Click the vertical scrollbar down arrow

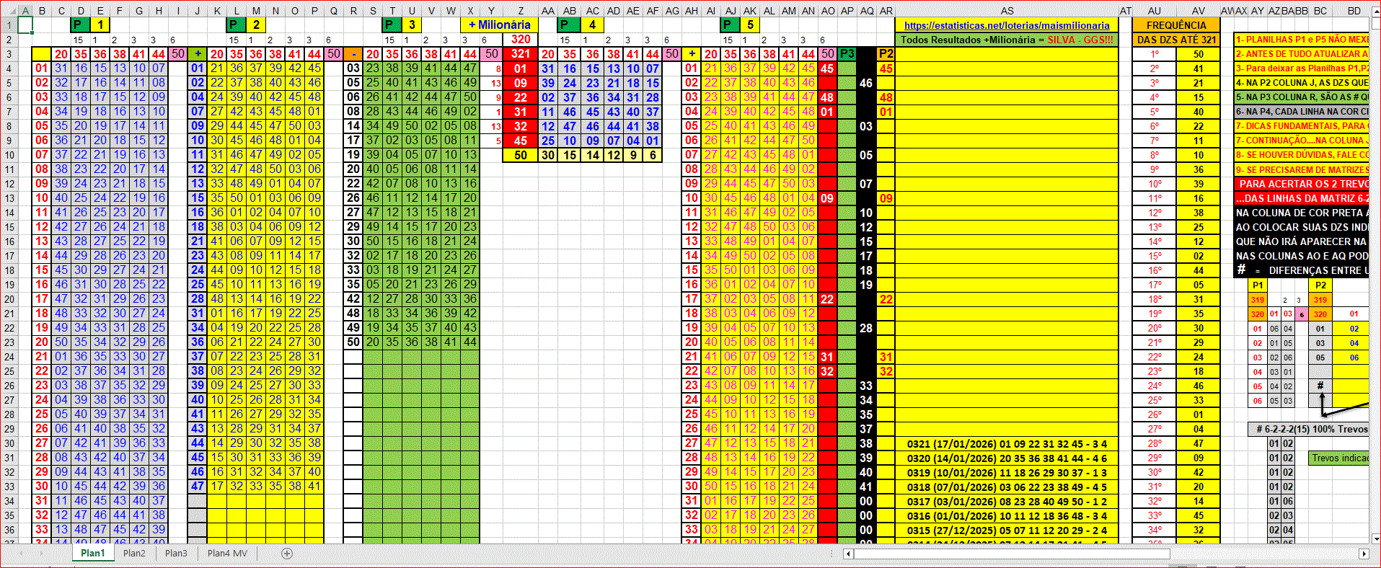(x=1375, y=538)
